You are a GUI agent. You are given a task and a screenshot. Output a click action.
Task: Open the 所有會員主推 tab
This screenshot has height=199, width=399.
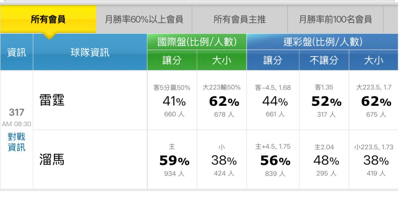coord(240,19)
